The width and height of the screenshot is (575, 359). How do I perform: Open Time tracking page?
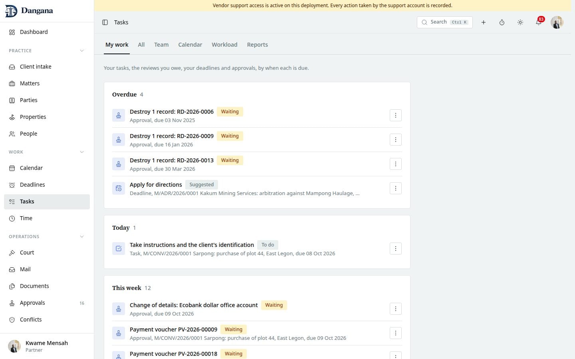pos(47,218)
